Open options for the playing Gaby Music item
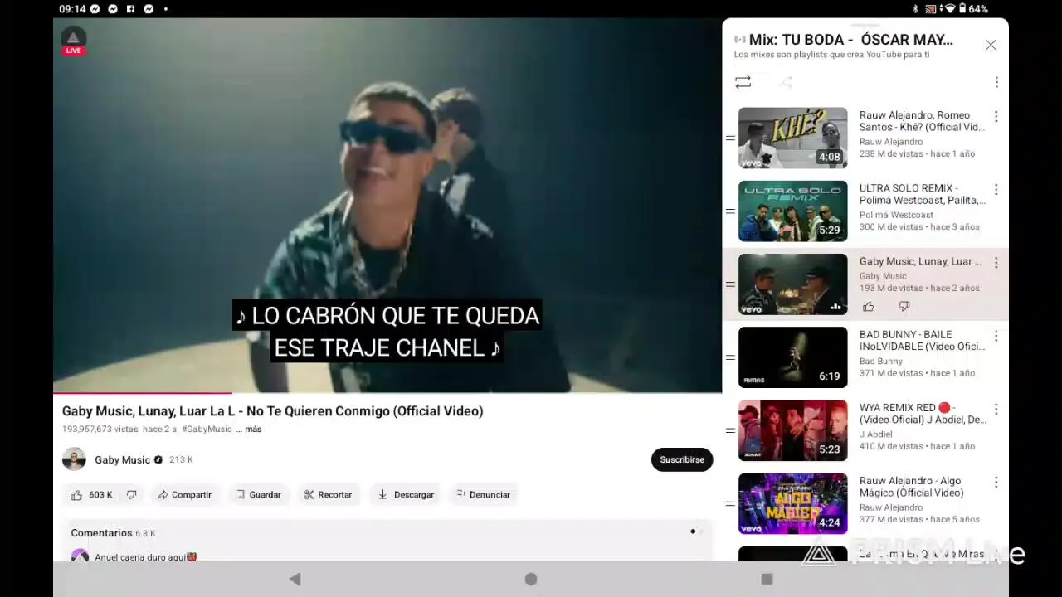 pos(996,263)
